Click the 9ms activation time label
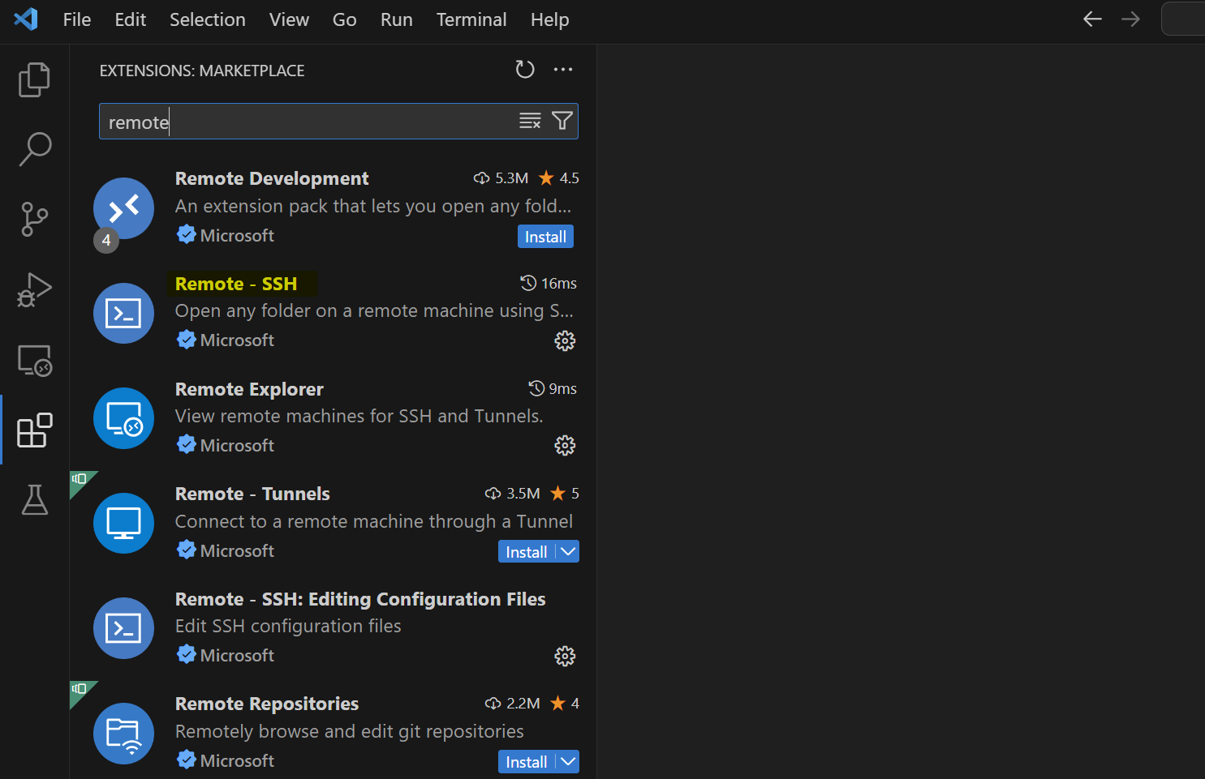Image resolution: width=1205 pixels, height=779 pixels. coord(553,389)
